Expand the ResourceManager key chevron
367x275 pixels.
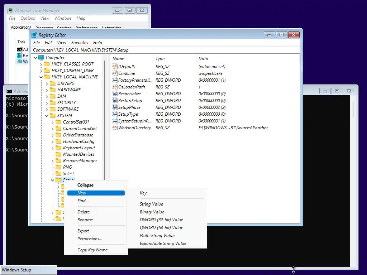(53, 161)
